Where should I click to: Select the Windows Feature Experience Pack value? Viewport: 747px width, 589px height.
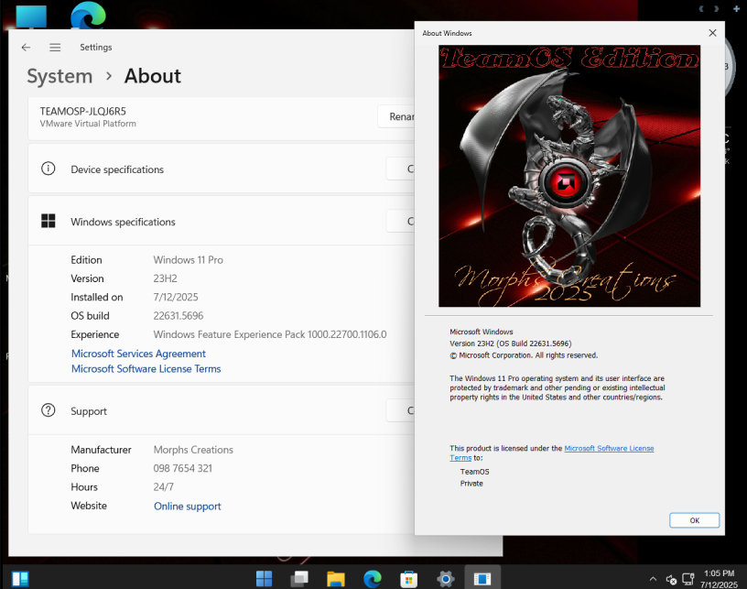(270, 334)
